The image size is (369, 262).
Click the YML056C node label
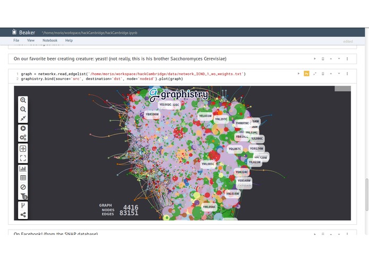click(209, 207)
